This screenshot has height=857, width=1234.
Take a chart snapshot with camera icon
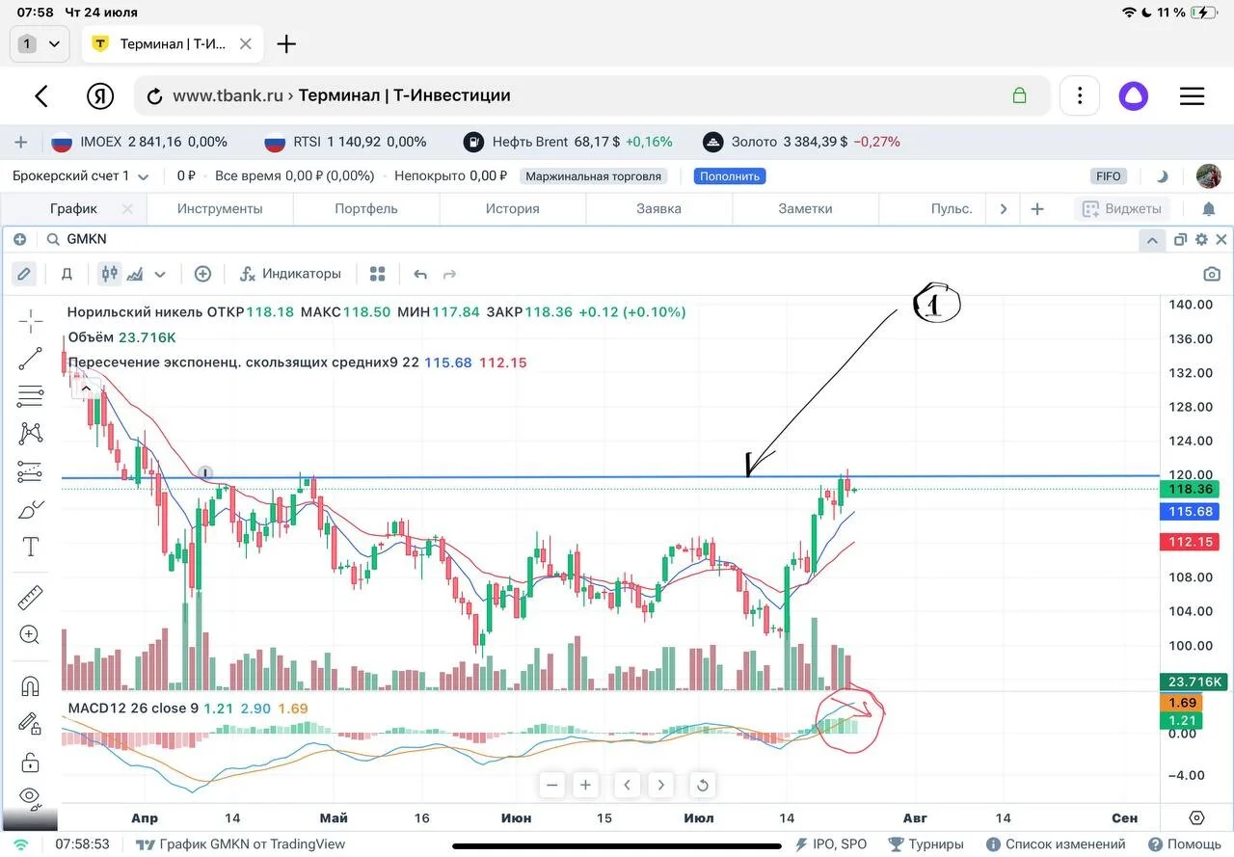coord(1212,274)
